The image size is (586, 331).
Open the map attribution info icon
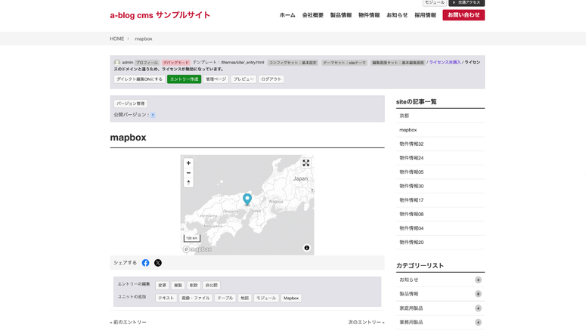click(x=306, y=248)
